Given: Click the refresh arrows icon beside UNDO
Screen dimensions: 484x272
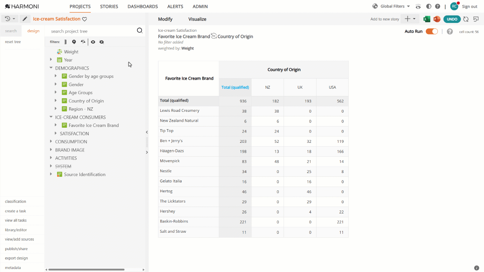Looking at the screenshot, I should coord(466,19).
